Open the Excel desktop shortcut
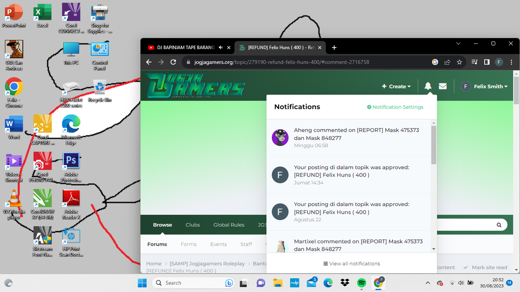520x292 pixels. pyautogui.click(x=42, y=15)
